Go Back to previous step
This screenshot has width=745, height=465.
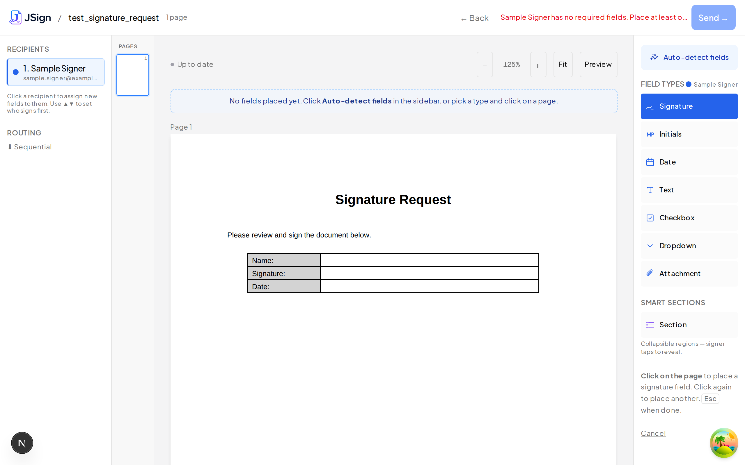pos(474,18)
